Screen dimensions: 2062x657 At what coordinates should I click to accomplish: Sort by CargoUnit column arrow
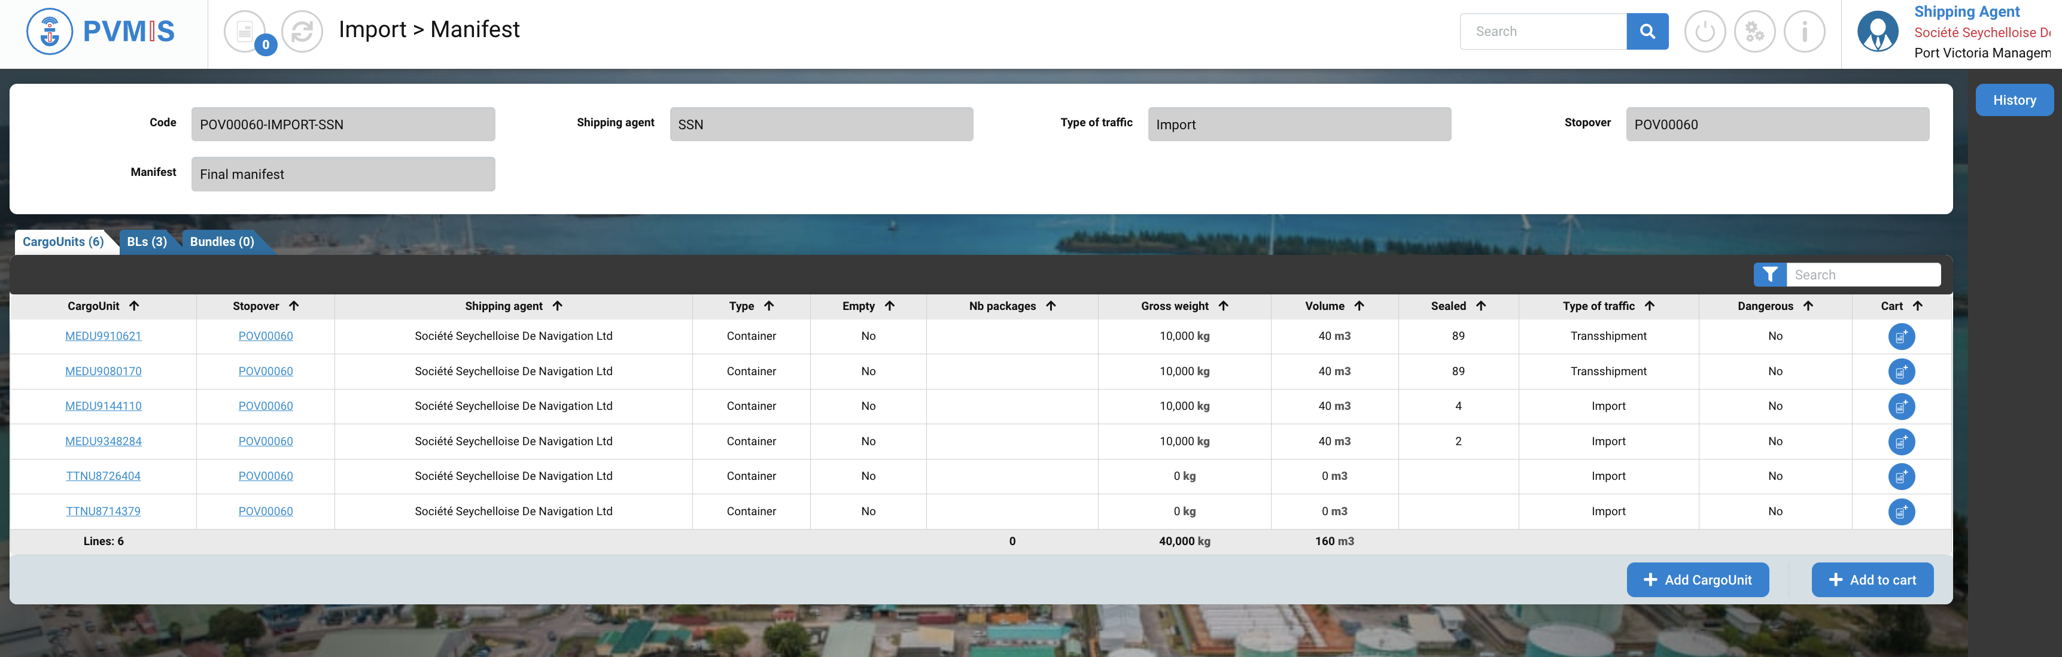pos(135,306)
